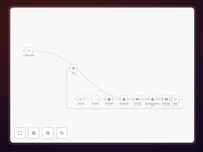This screenshot has height=152, width=203.
Task: Click the 'Current date' node label
Action: pos(95,104)
